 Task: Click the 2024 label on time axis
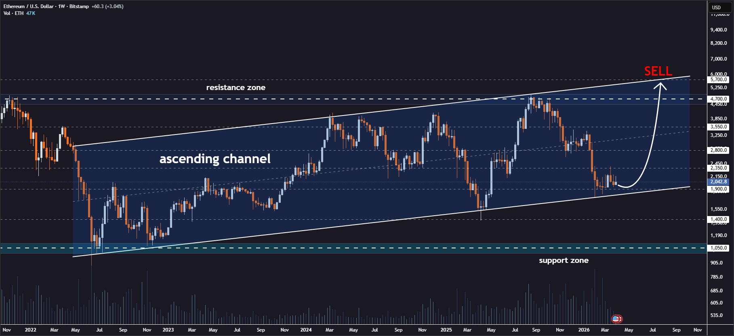306,330
